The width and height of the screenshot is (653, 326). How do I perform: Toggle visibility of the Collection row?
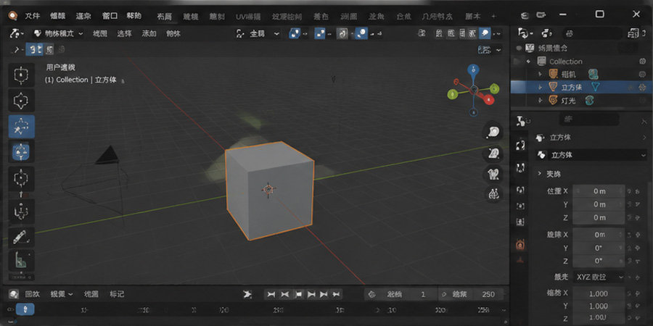[x=642, y=62]
